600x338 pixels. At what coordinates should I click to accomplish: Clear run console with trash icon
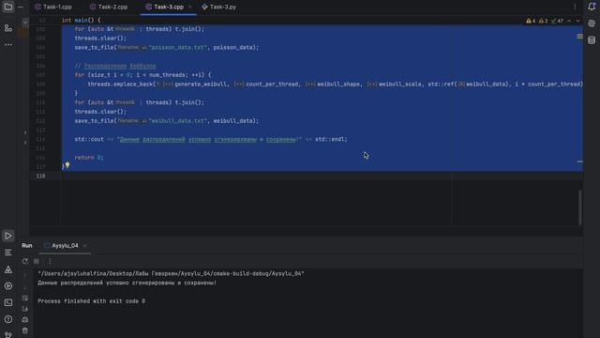25,330
